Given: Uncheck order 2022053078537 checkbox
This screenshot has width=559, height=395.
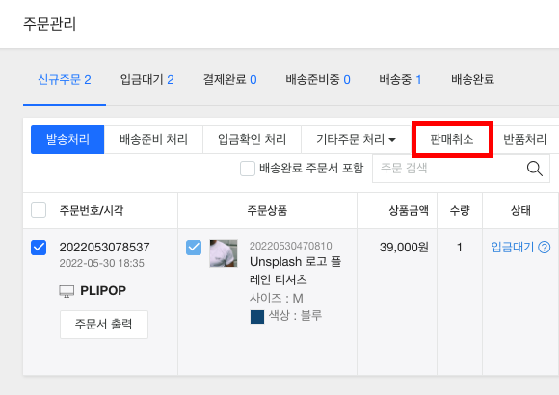Looking at the screenshot, I should tap(39, 248).
